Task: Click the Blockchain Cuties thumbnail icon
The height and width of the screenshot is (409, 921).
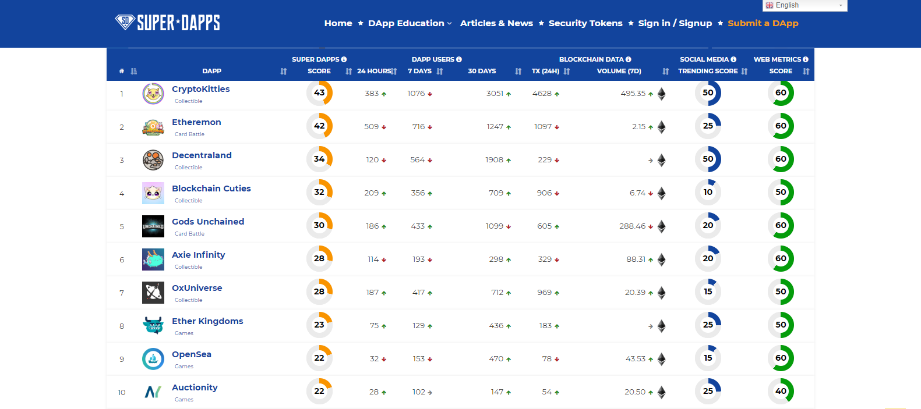Action: click(x=153, y=193)
